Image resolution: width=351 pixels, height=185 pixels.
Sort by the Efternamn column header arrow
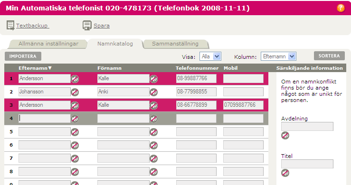pyautogui.click(x=50, y=68)
